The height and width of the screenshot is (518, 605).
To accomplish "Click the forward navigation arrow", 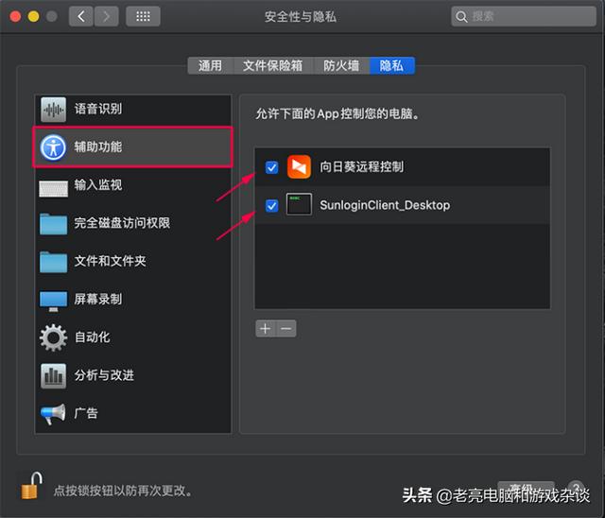I will tap(106, 16).
